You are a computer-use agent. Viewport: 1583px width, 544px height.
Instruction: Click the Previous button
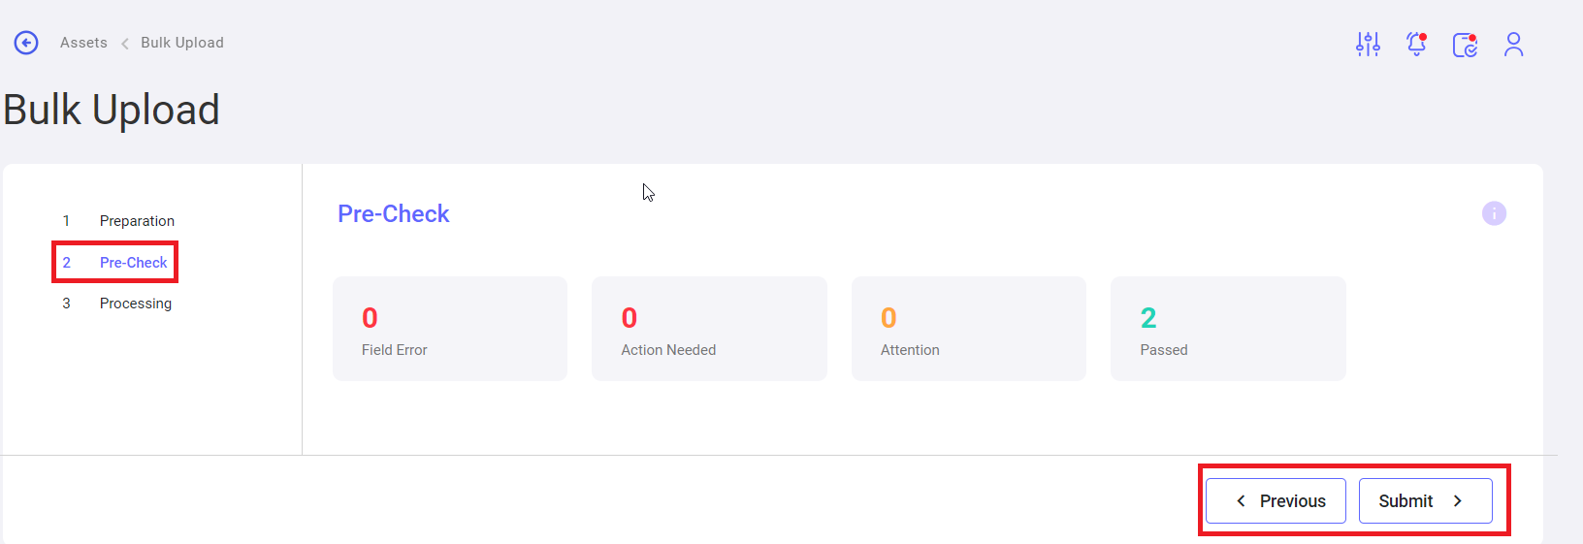click(x=1276, y=501)
